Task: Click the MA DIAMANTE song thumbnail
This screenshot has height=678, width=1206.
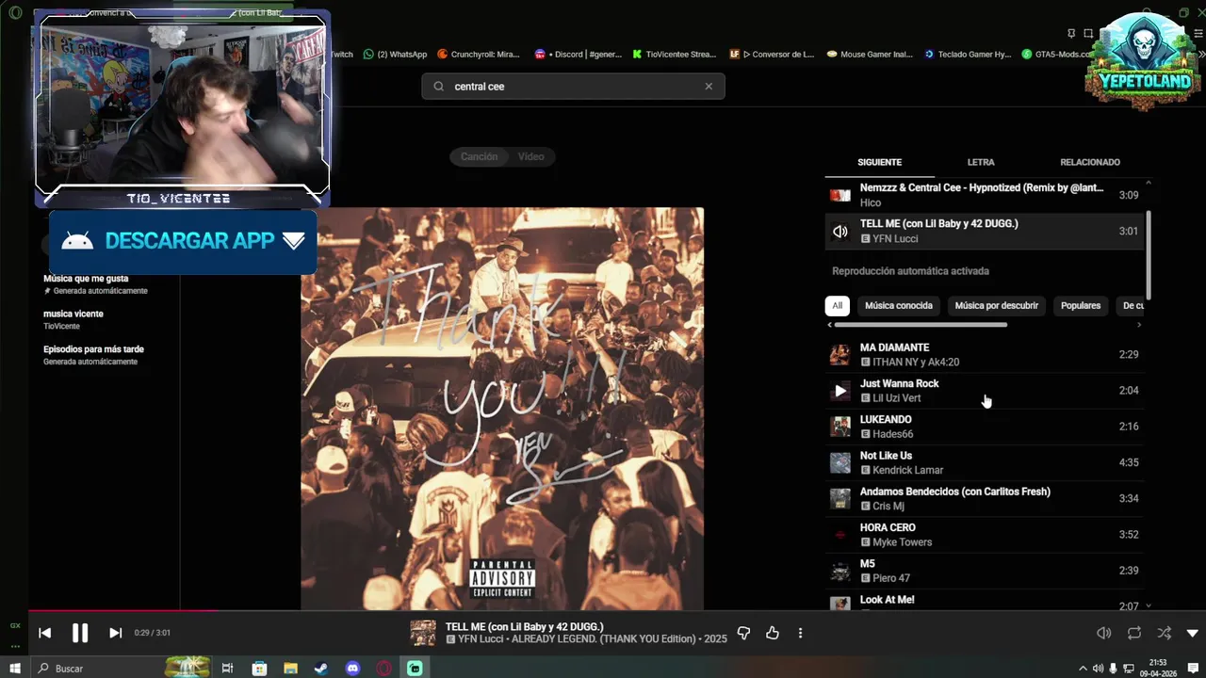Action: 839,355
